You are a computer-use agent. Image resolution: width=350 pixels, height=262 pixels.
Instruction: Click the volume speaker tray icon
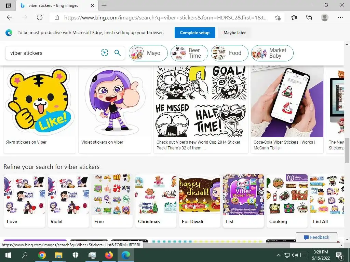tap(295, 255)
